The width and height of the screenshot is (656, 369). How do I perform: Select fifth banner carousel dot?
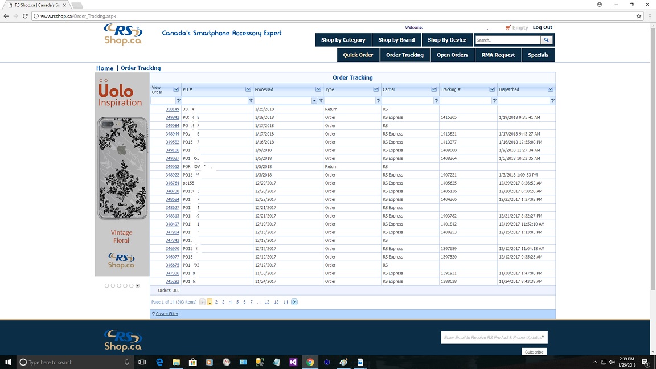(x=132, y=286)
